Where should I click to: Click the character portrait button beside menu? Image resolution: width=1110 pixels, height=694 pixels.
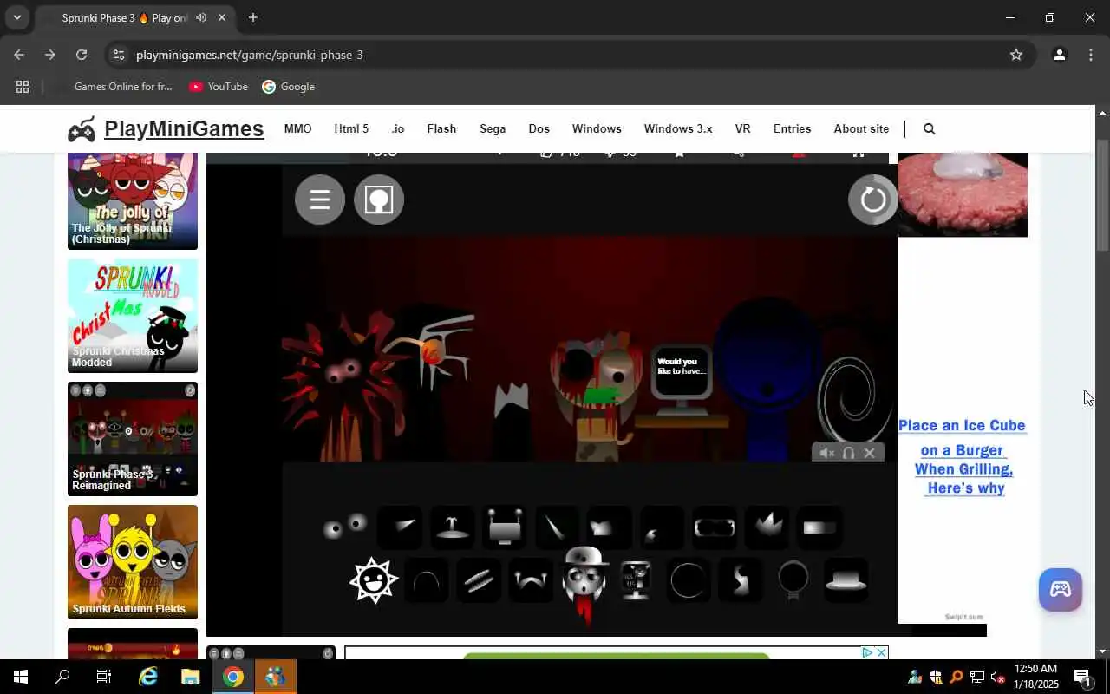pyautogui.click(x=379, y=200)
